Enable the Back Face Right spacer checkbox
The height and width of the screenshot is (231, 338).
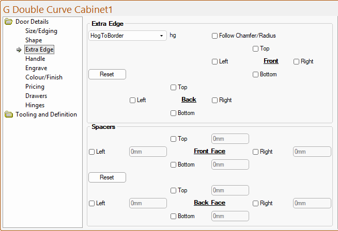[256, 203]
